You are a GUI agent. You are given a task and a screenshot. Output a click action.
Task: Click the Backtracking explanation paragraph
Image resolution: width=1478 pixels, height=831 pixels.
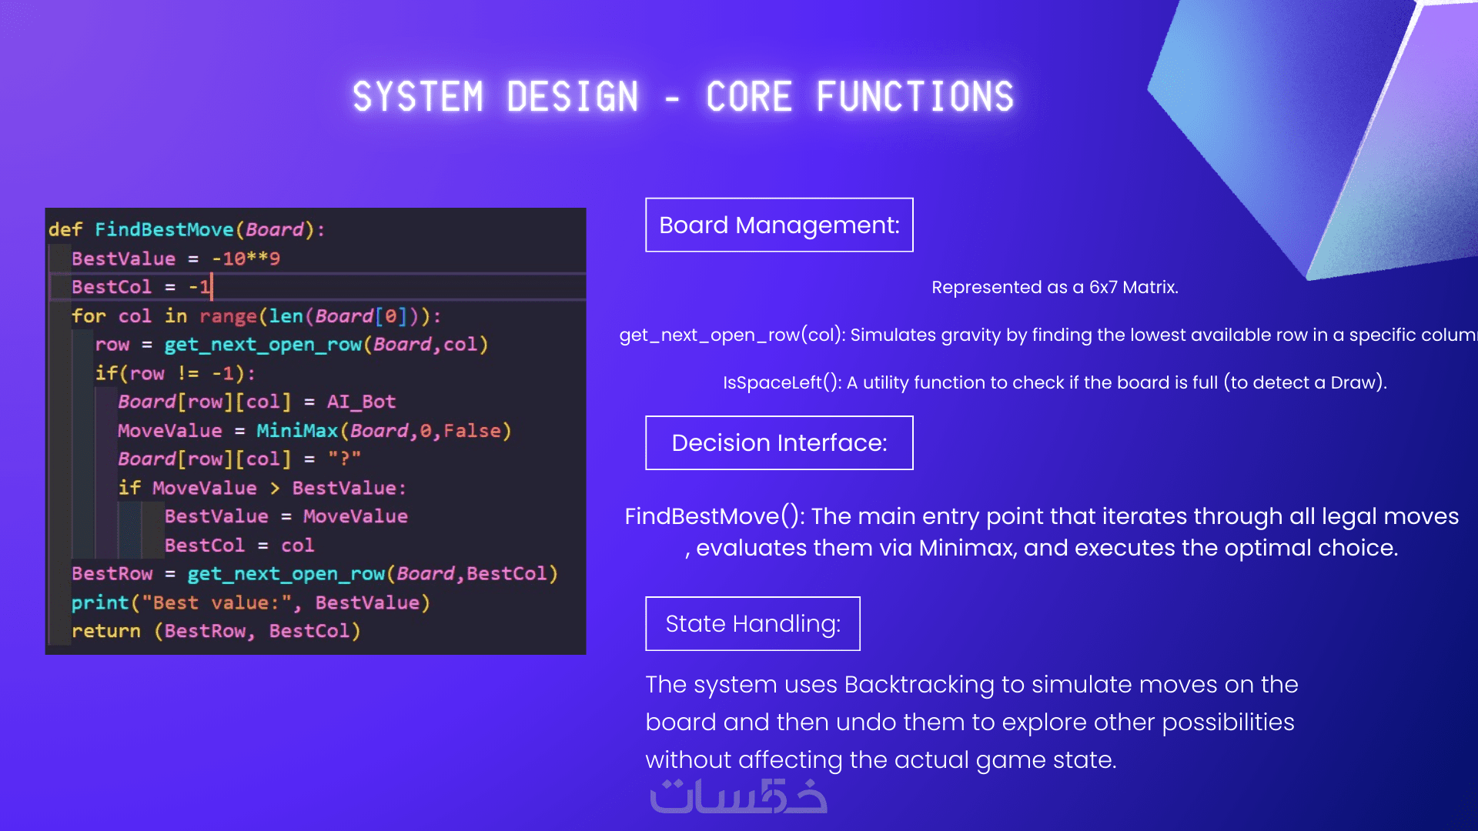970,722
